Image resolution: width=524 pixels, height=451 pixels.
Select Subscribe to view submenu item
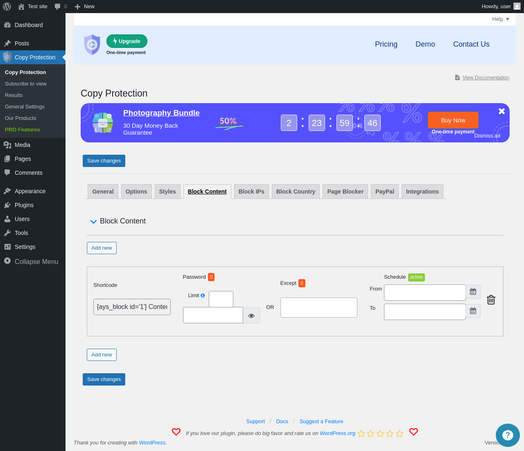point(26,84)
